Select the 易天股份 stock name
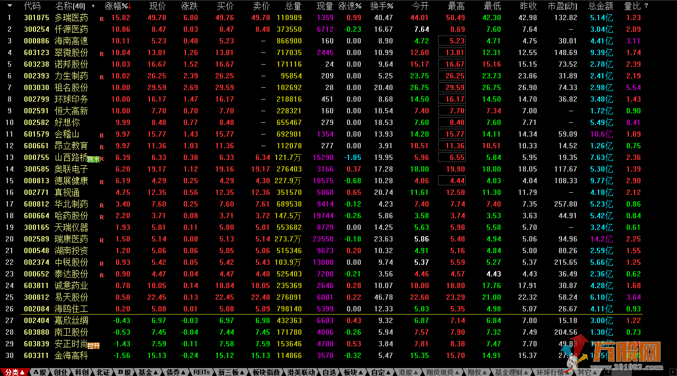Screen dimensions: 677x376 pyautogui.click(x=72, y=298)
